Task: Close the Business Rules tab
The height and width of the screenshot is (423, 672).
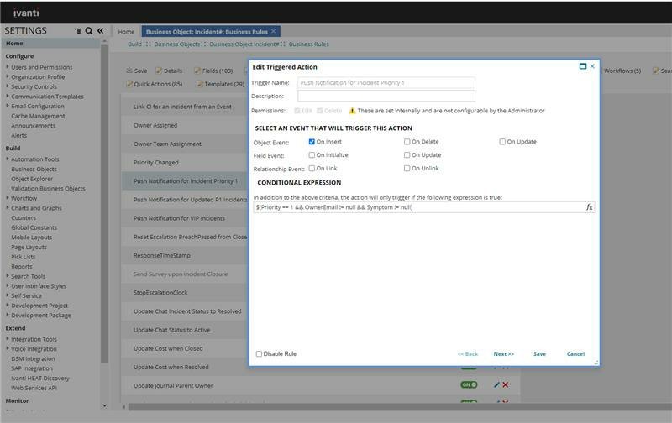Action: click(x=274, y=31)
